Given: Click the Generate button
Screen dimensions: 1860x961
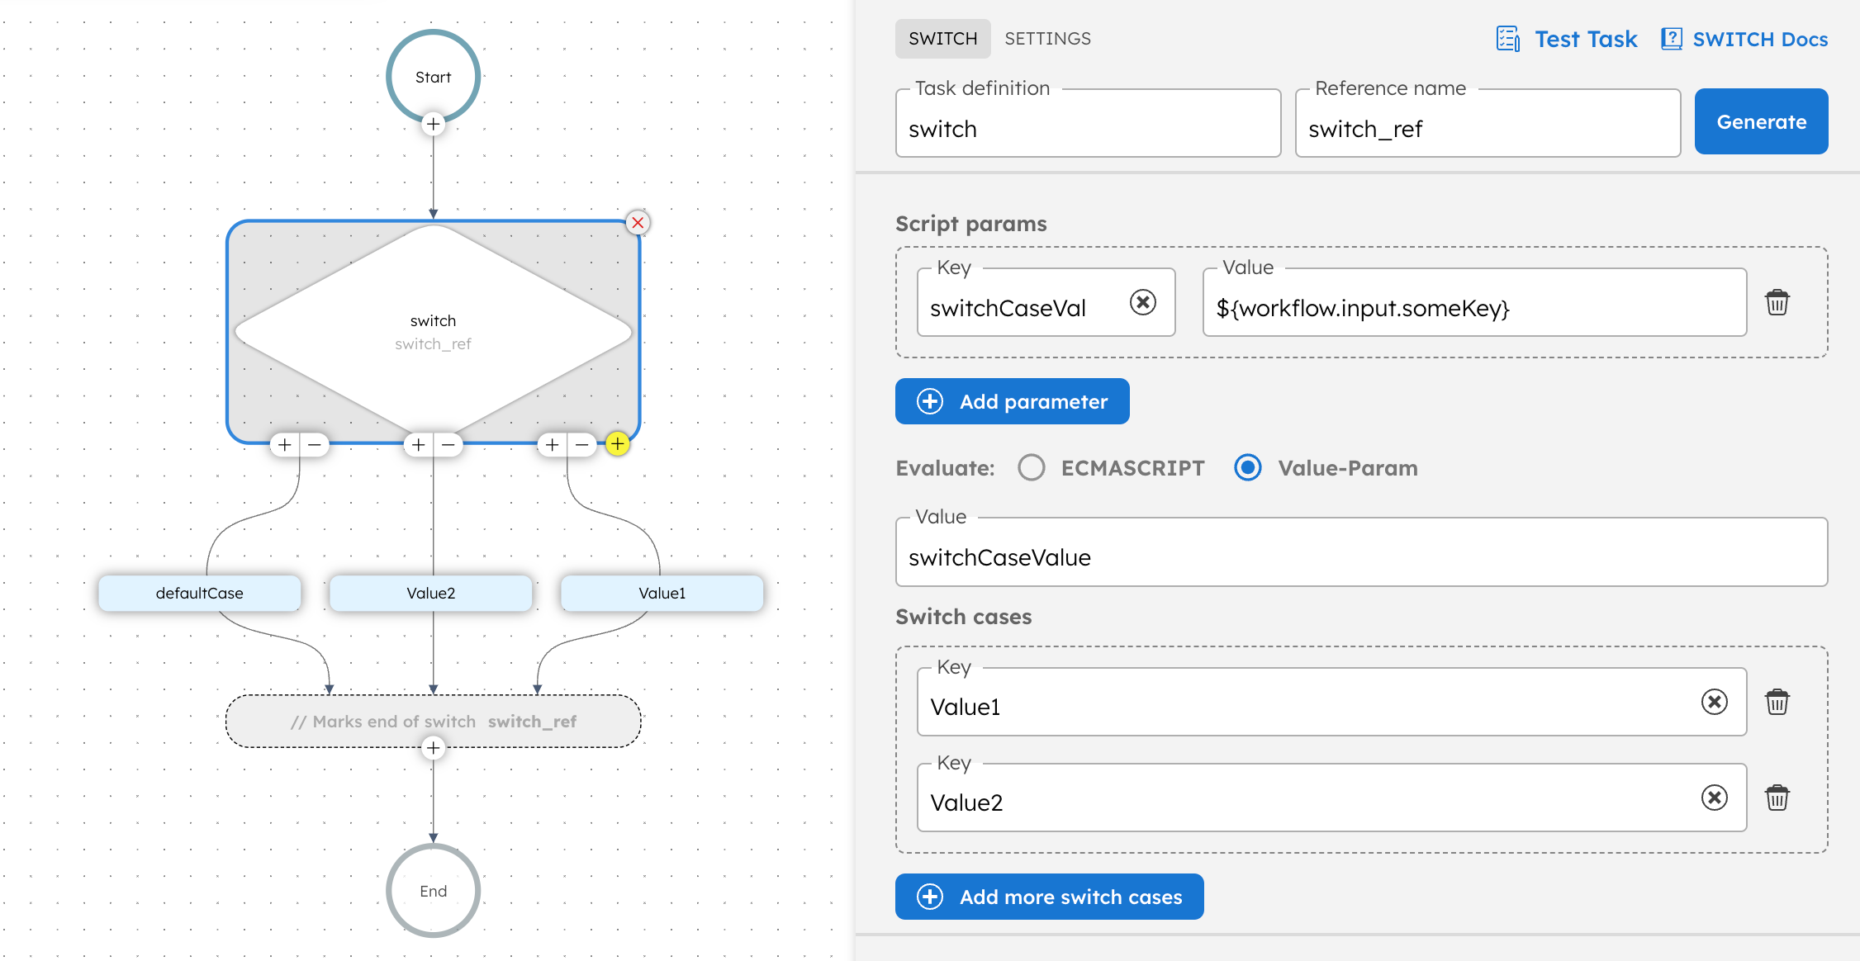Looking at the screenshot, I should (1762, 121).
